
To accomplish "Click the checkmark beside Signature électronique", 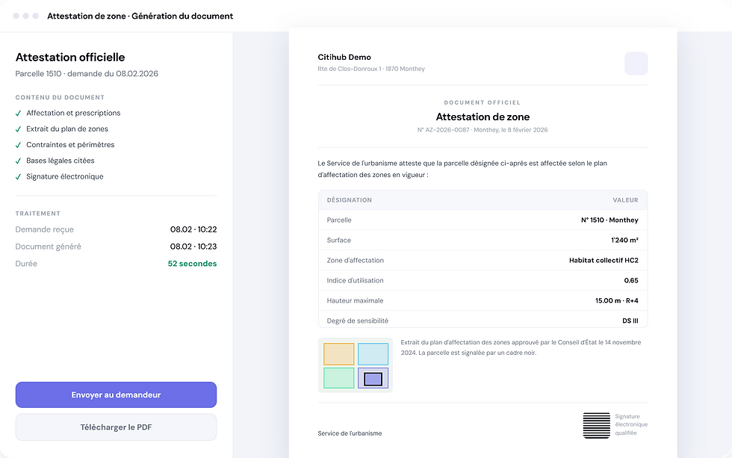I will click(x=18, y=177).
